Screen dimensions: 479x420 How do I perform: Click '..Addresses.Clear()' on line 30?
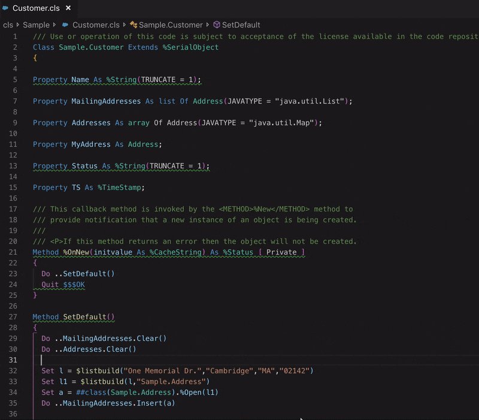[95, 349]
